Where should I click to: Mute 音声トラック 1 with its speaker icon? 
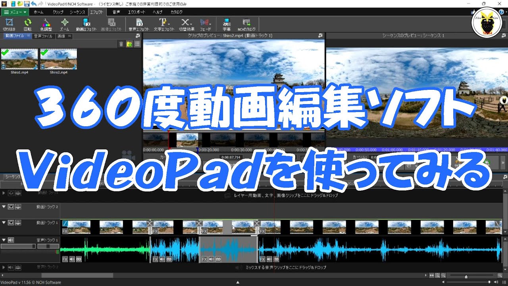point(11,240)
